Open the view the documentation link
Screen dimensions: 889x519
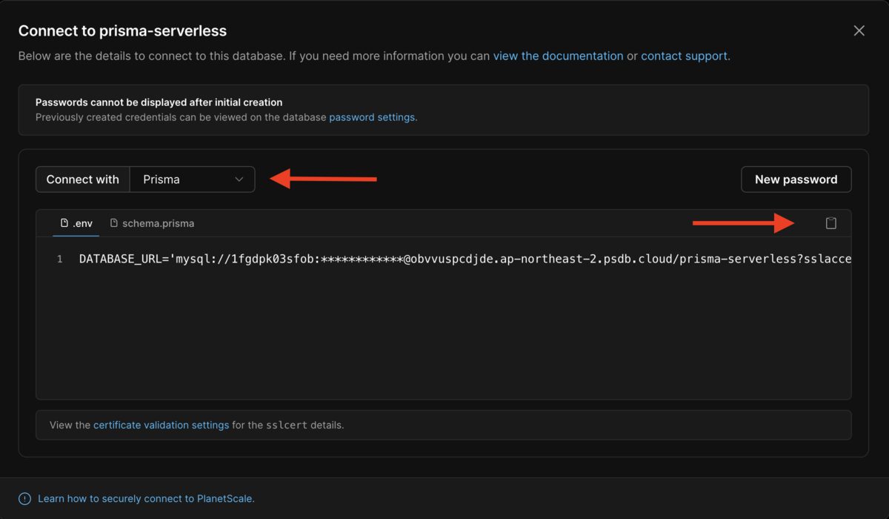click(x=558, y=56)
